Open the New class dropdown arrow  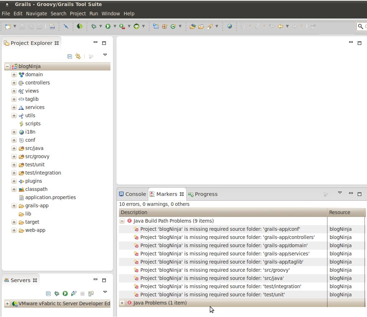point(180,26)
